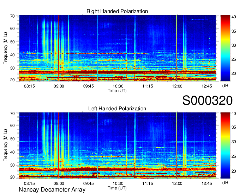Click the lower plot's 'Time (UT)' label
Viewport: 240px width, 194px height.
117,188
